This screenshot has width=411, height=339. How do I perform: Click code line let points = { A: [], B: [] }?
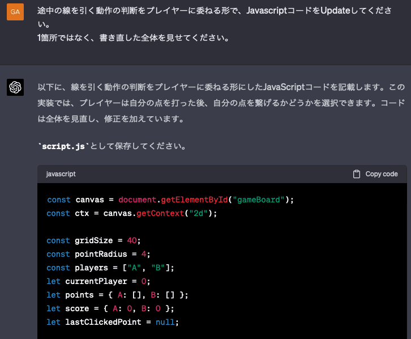[117, 295]
